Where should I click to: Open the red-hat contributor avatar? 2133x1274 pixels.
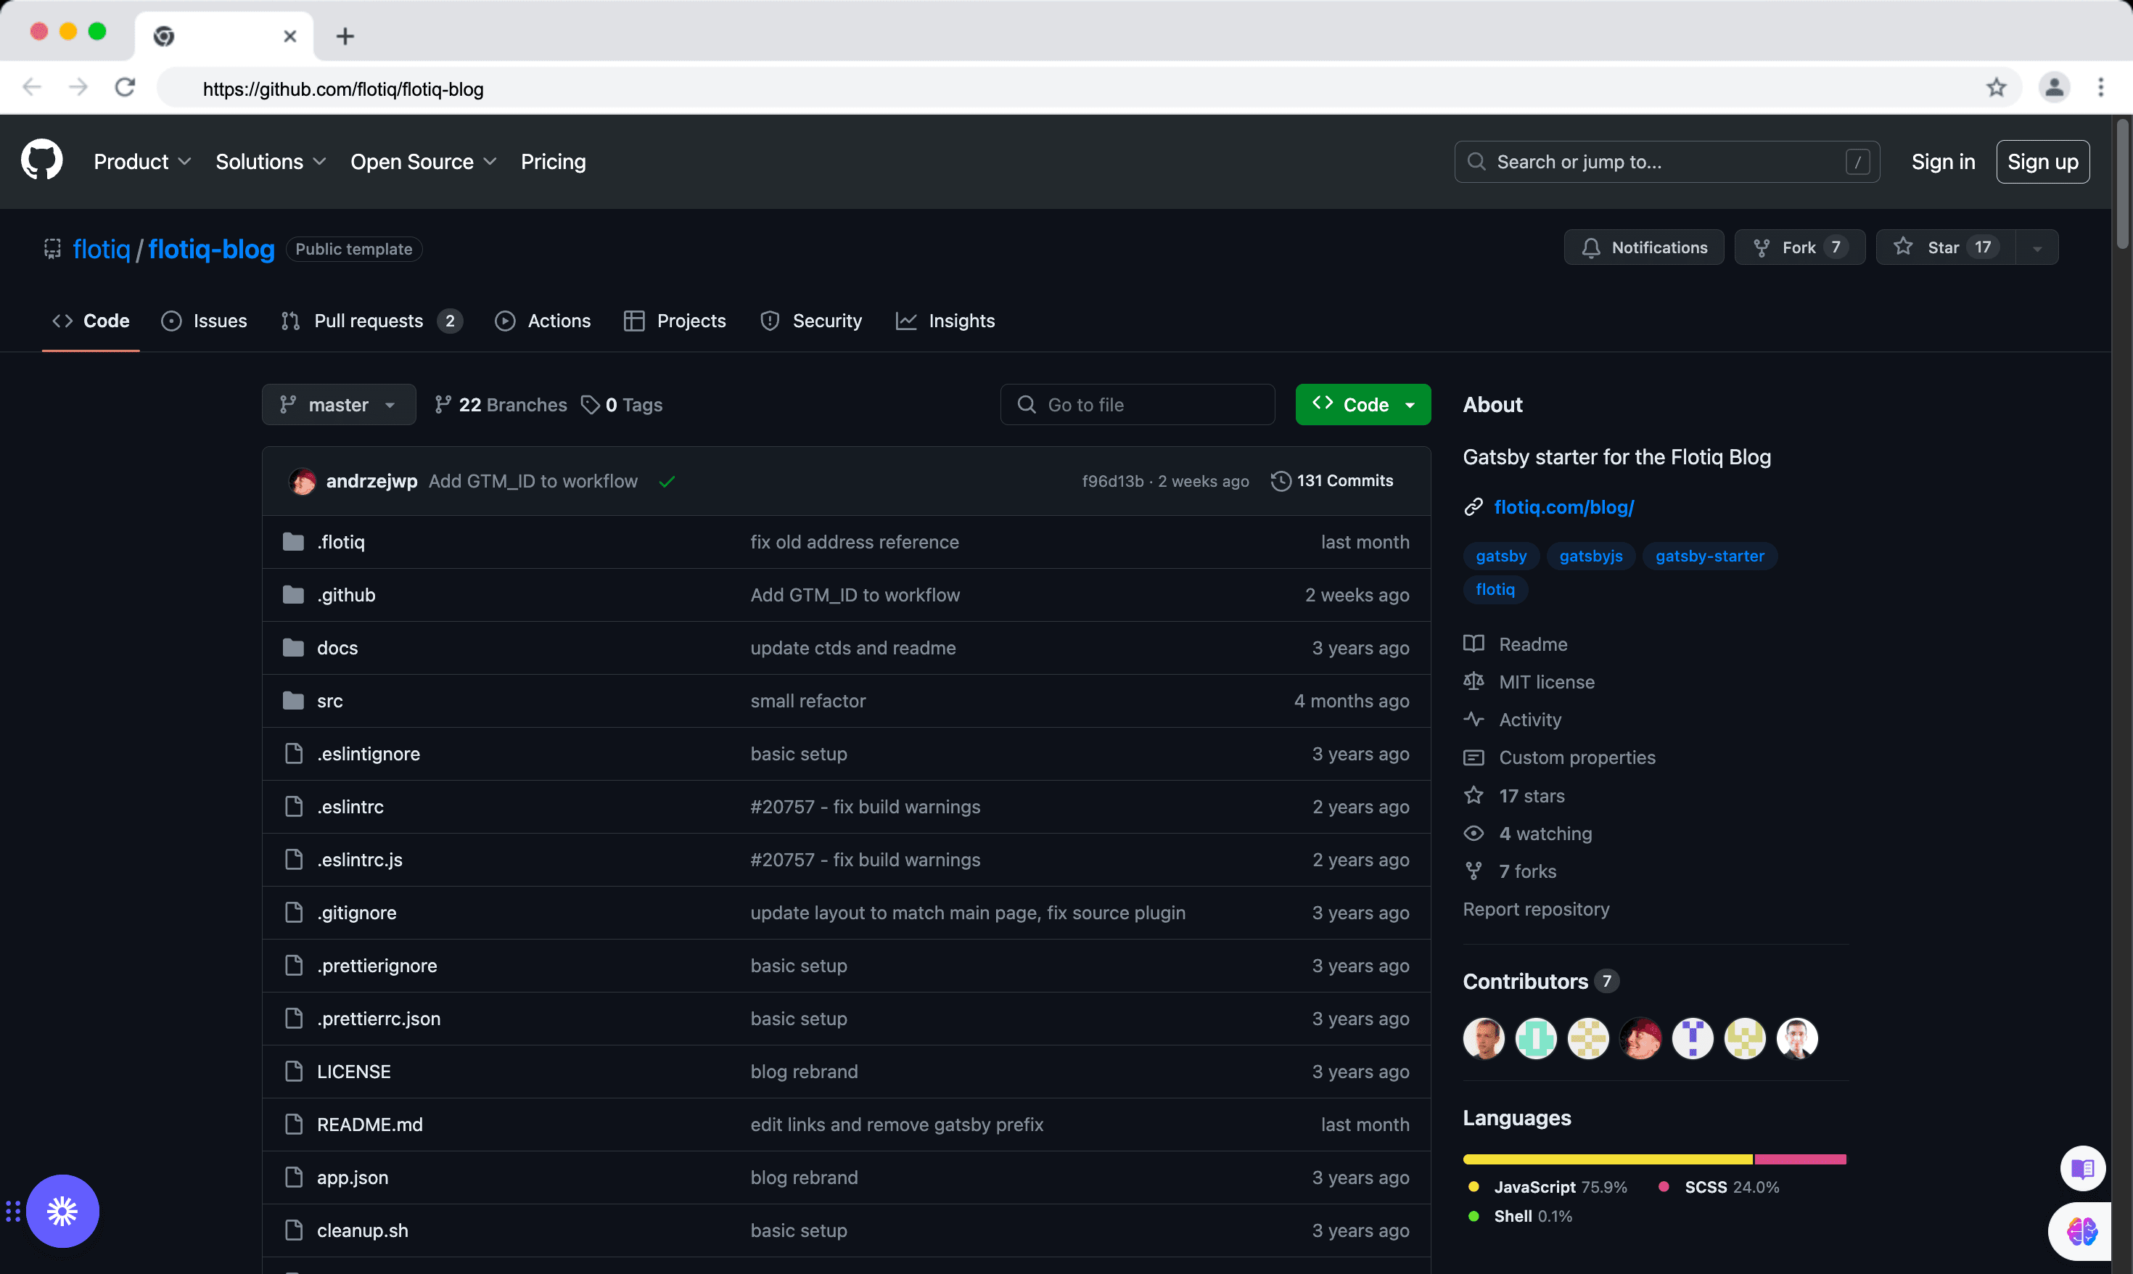coord(1640,1039)
